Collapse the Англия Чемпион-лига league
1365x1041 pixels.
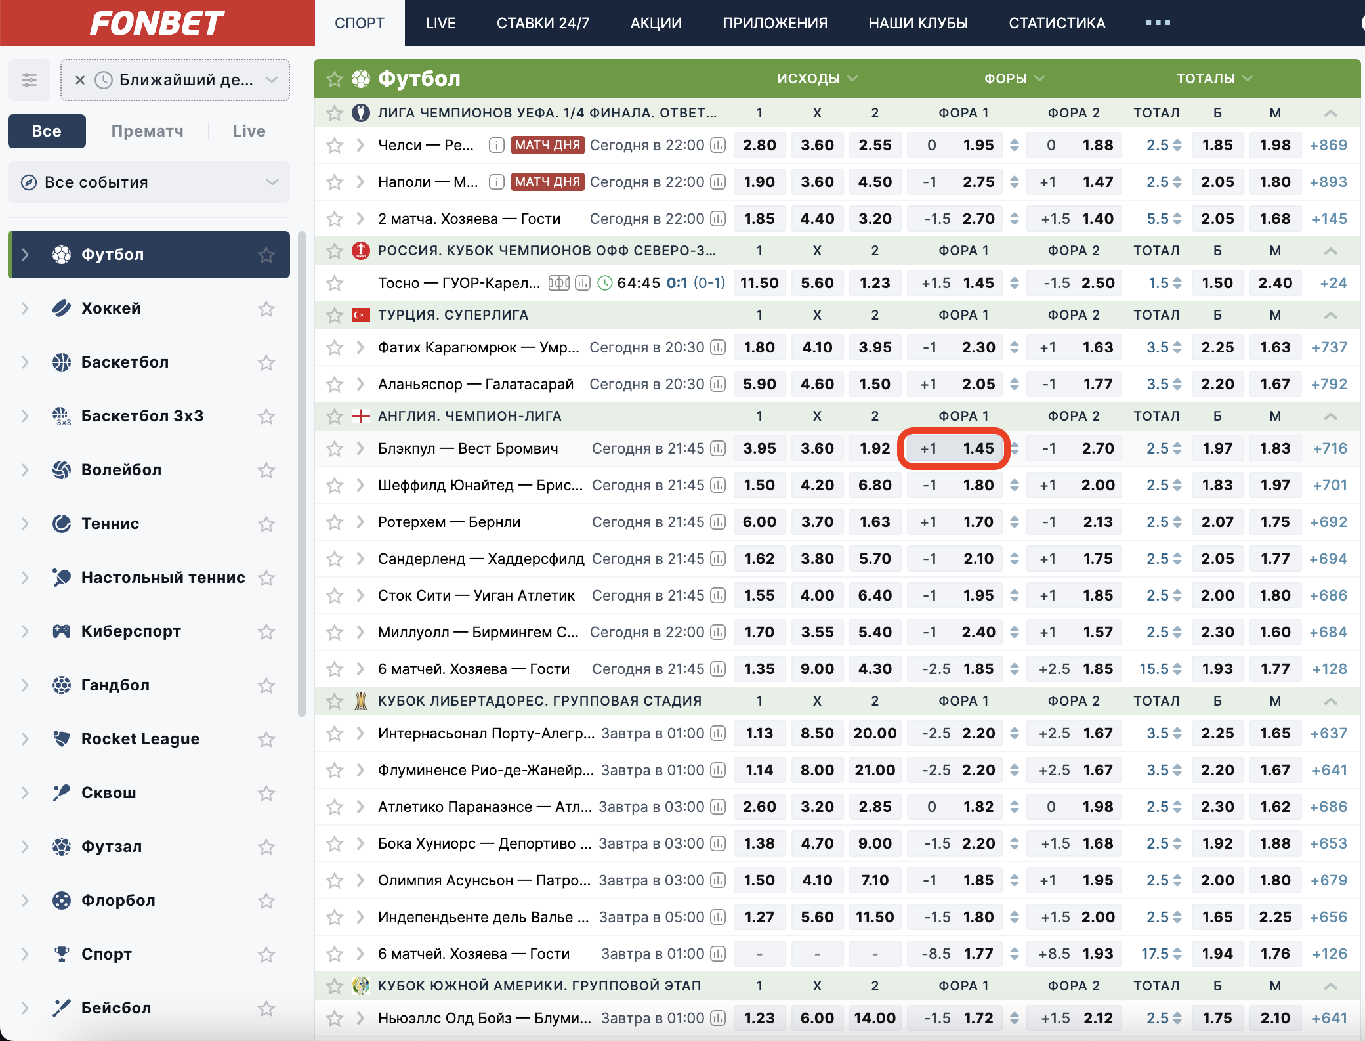coord(1331,416)
